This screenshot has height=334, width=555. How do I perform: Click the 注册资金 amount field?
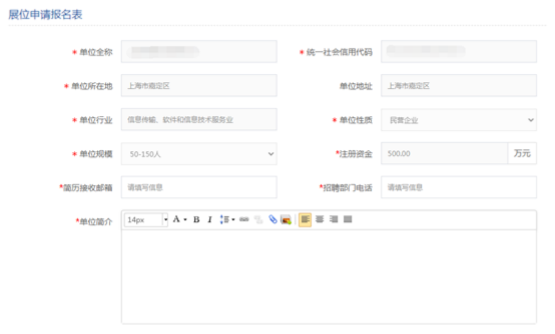(444, 154)
